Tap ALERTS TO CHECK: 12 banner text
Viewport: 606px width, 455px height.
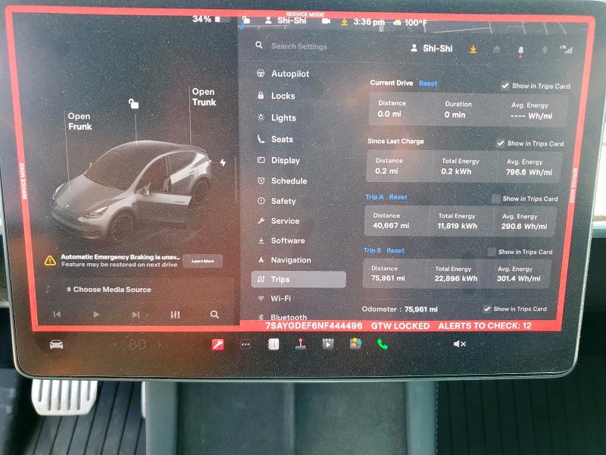coord(485,326)
